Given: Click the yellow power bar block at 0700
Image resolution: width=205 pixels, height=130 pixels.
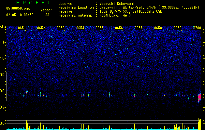Looking at the screenshot, I should pyautogui.click(x=199, y=124).
